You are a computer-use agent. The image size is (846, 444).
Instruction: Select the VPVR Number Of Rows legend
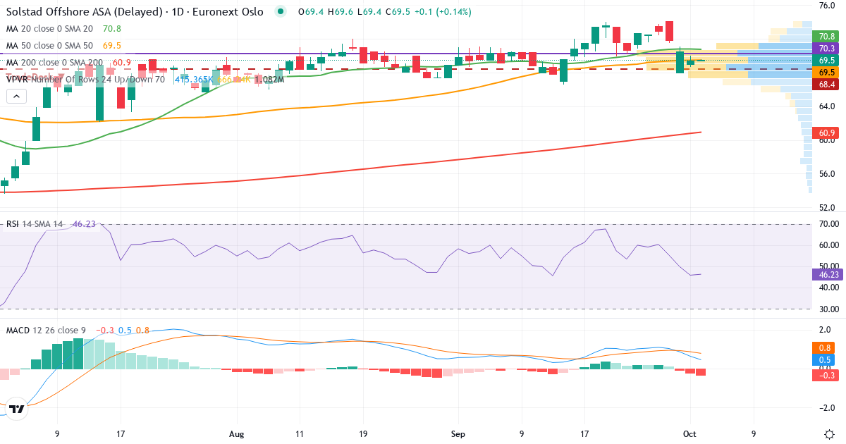[85, 80]
